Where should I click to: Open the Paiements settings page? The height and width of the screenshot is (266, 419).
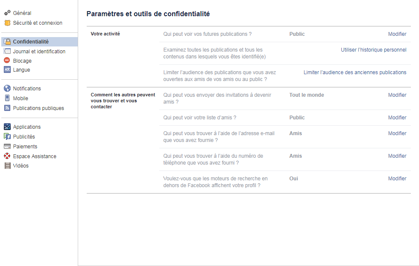(25, 147)
